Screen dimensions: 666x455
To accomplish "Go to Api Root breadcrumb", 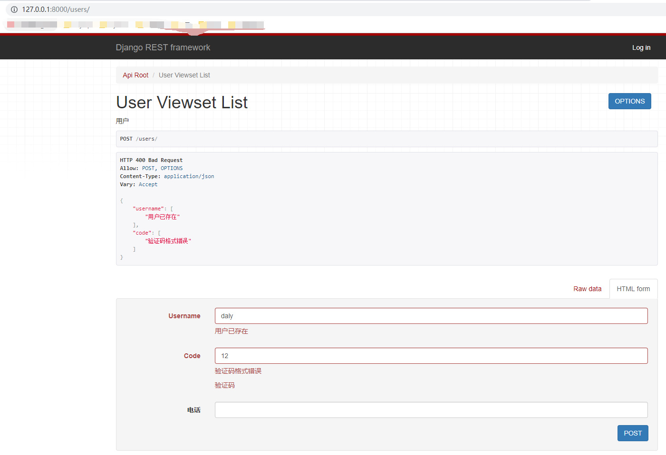I will tap(135, 75).
